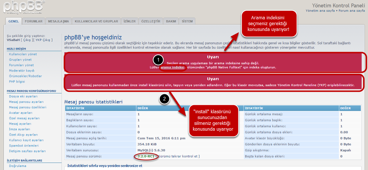Screen dimensions: 368x170
Task: Click the Veritabanı sunucusu label
Action: pyautogui.click(x=82, y=150)
